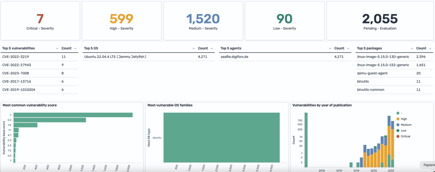The image size is (435, 172).
Task: Open Count column options in Top 5 vulnerabilities
Action: pos(75,48)
